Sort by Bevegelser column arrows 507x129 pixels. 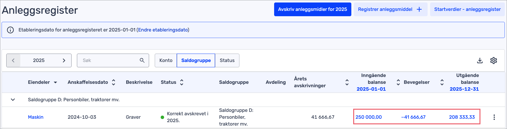tap(442, 82)
